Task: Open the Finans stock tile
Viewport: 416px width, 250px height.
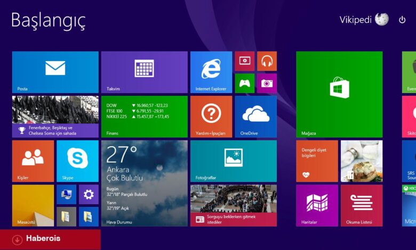Action: pos(145,116)
